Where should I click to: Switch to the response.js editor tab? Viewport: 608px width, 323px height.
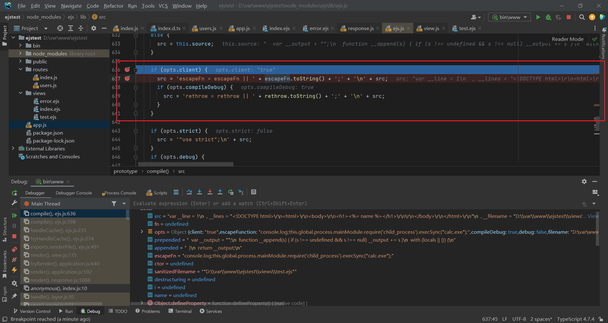[361, 28]
